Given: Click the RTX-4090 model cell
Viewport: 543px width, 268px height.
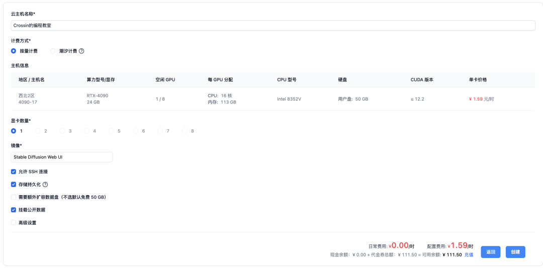Looking at the screenshot, I should (98, 96).
